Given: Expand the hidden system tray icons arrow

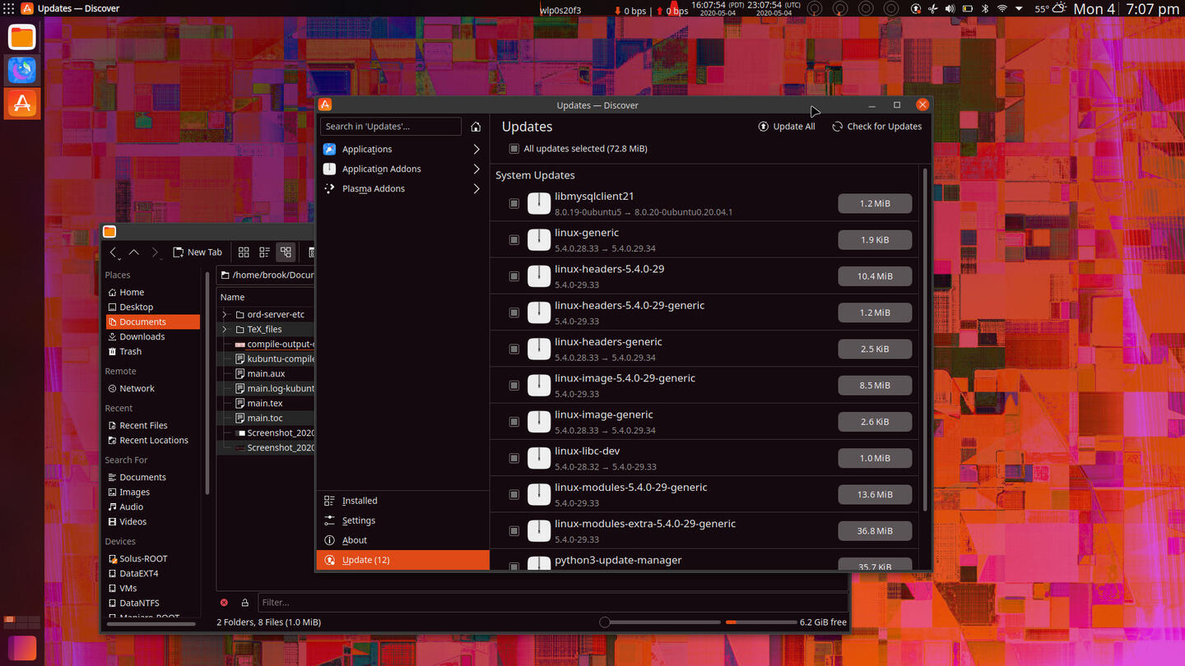Looking at the screenshot, I should point(1020,9).
